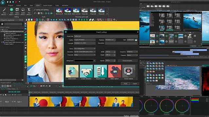Apply the Auto levels quick style
The width and height of the screenshot is (209, 117).
point(68,11)
